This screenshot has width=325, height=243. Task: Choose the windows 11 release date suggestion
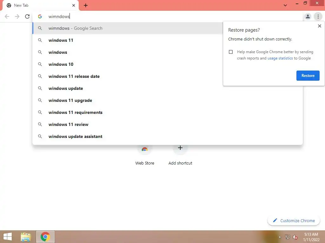pos(128,76)
